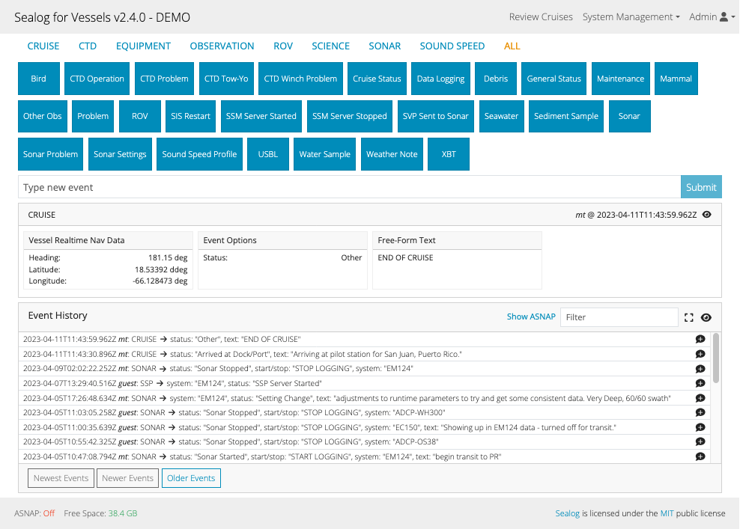Click comment icon on SSP Server Started event
Viewport: 740px width, 529px height.
700,383
